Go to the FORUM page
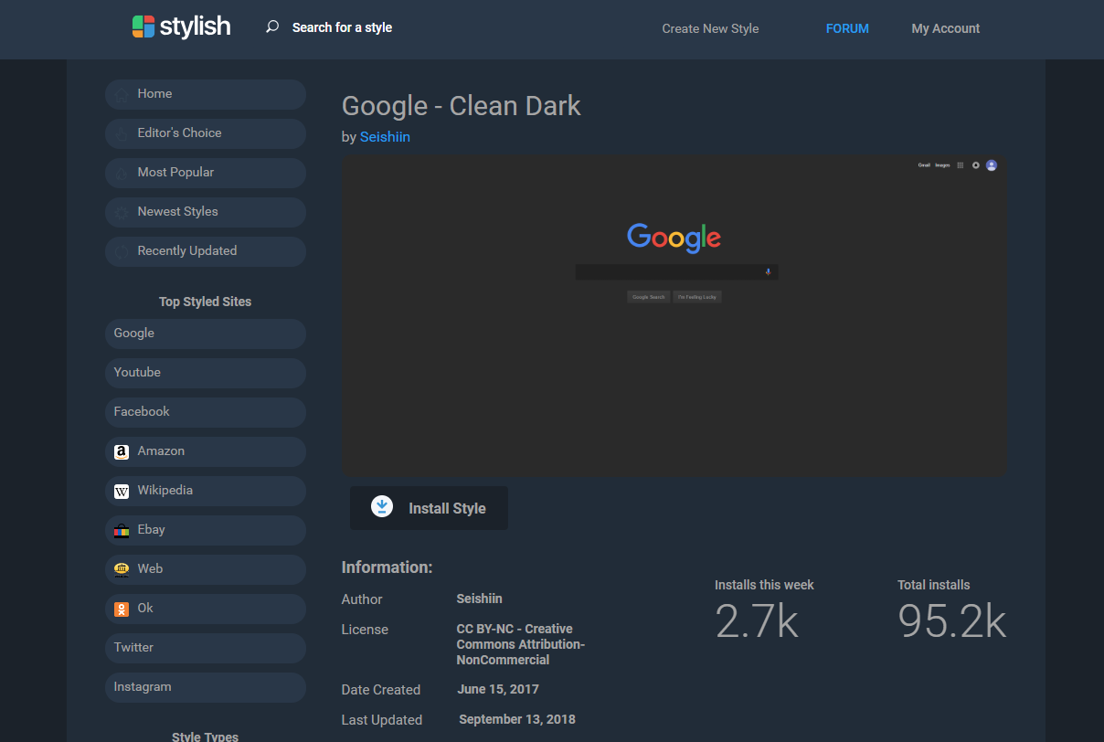Image resolution: width=1104 pixels, height=742 pixels. [x=847, y=28]
